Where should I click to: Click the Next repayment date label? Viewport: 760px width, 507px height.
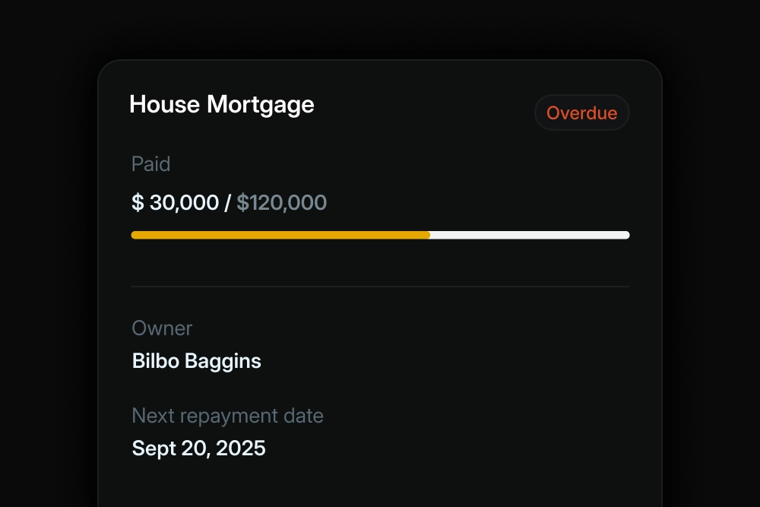pos(227,416)
